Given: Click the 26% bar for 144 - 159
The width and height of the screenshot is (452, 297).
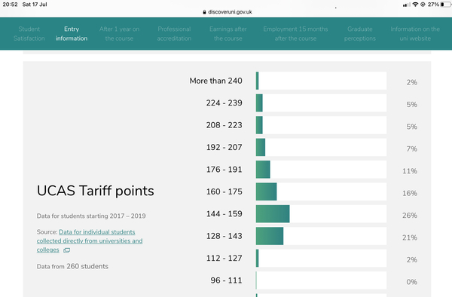Looking at the screenshot, I should (x=273, y=214).
